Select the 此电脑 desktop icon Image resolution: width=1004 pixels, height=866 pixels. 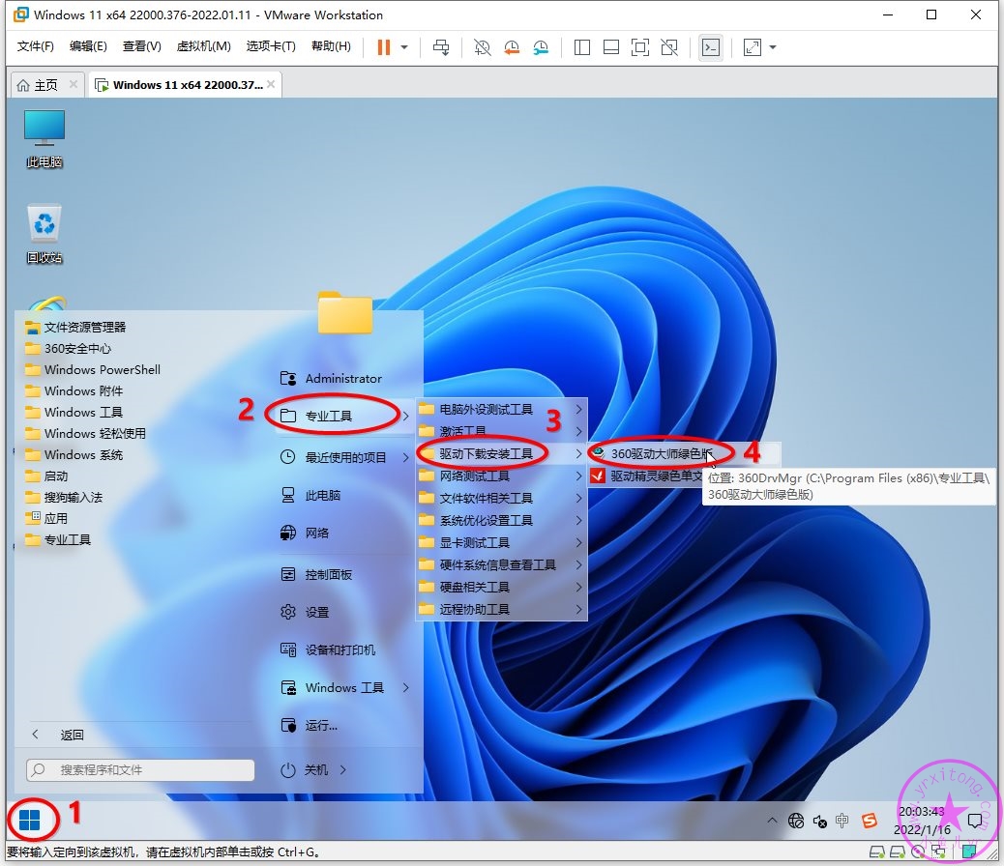(44, 139)
